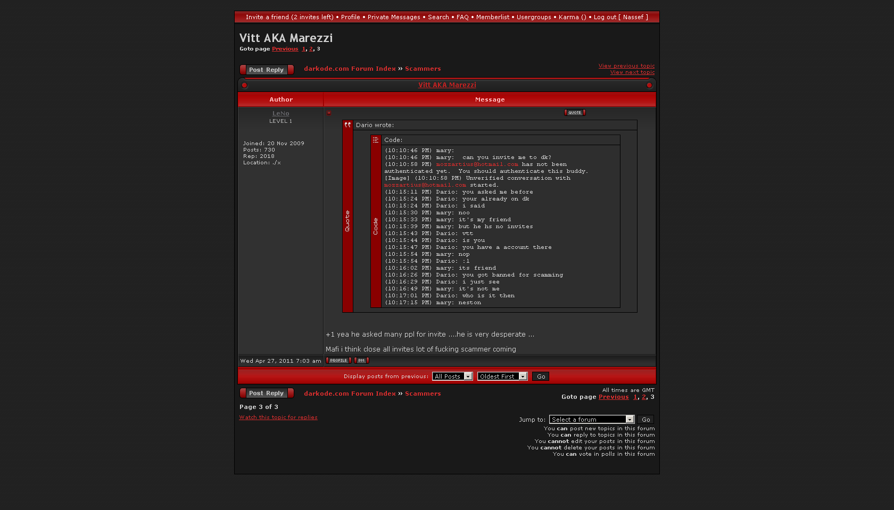Viewport: 894px width, 510px height.
Task: Open the LeNo author username link
Action: tap(281, 113)
